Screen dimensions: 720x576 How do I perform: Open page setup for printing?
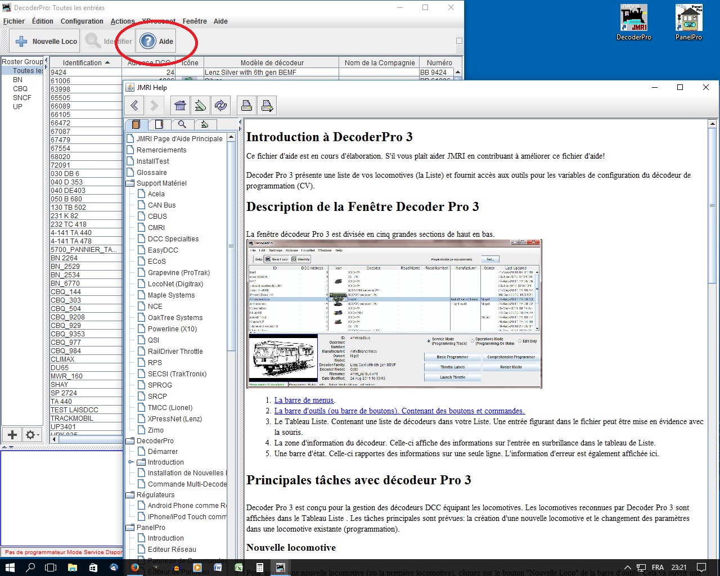pyautogui.click(x=267, y=105)
